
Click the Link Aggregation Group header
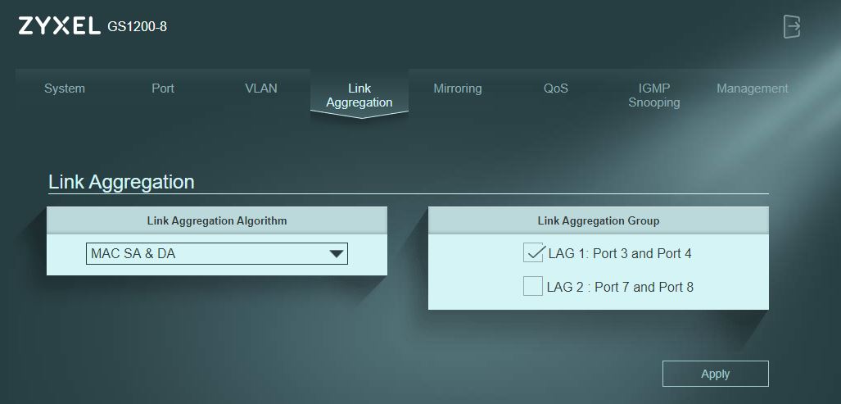(x=599, y=220)
